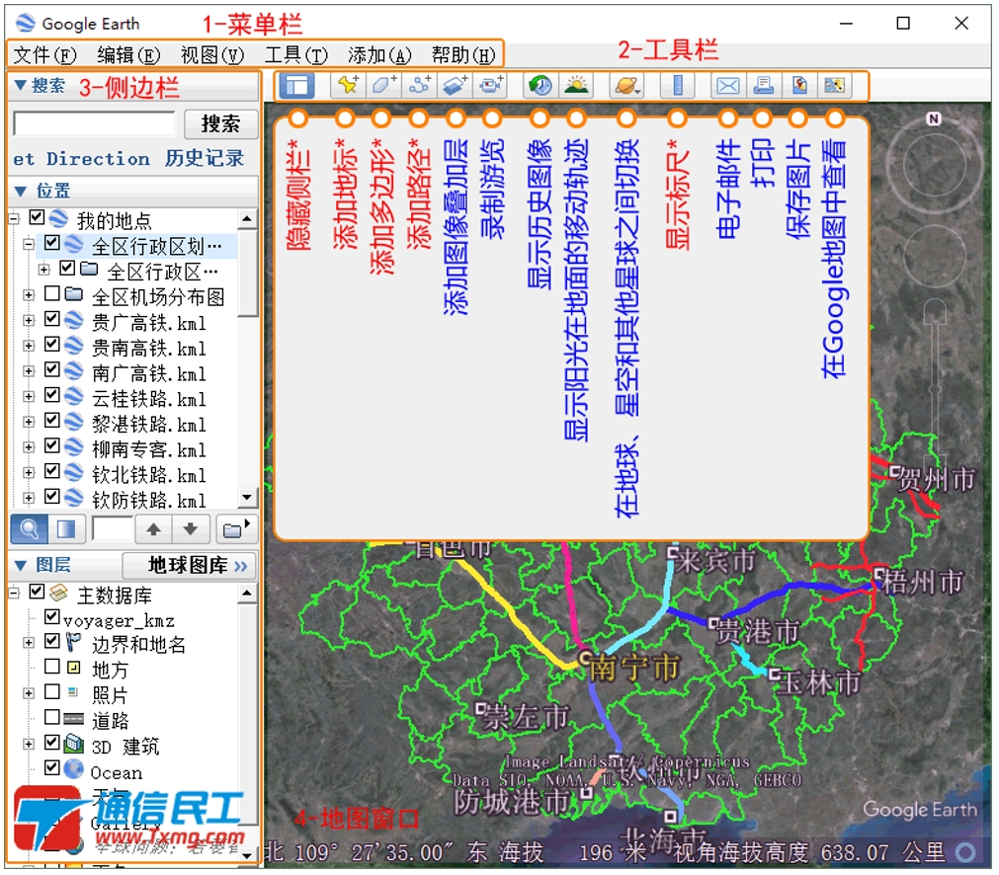Show historical imagery clock icon

[541, 85]
